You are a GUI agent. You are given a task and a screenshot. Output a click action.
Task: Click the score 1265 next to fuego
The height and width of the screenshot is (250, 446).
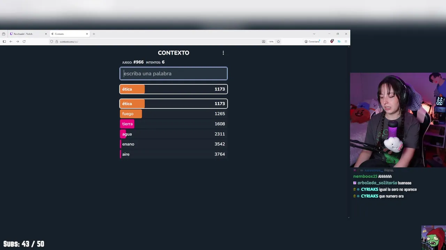tap(220, 114)
